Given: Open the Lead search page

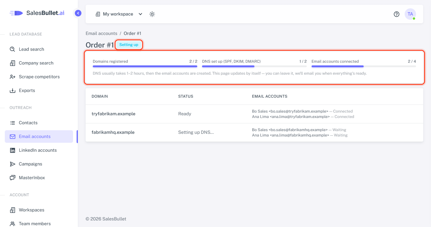Looking at the screenshot, I should (x=39, y=49).
